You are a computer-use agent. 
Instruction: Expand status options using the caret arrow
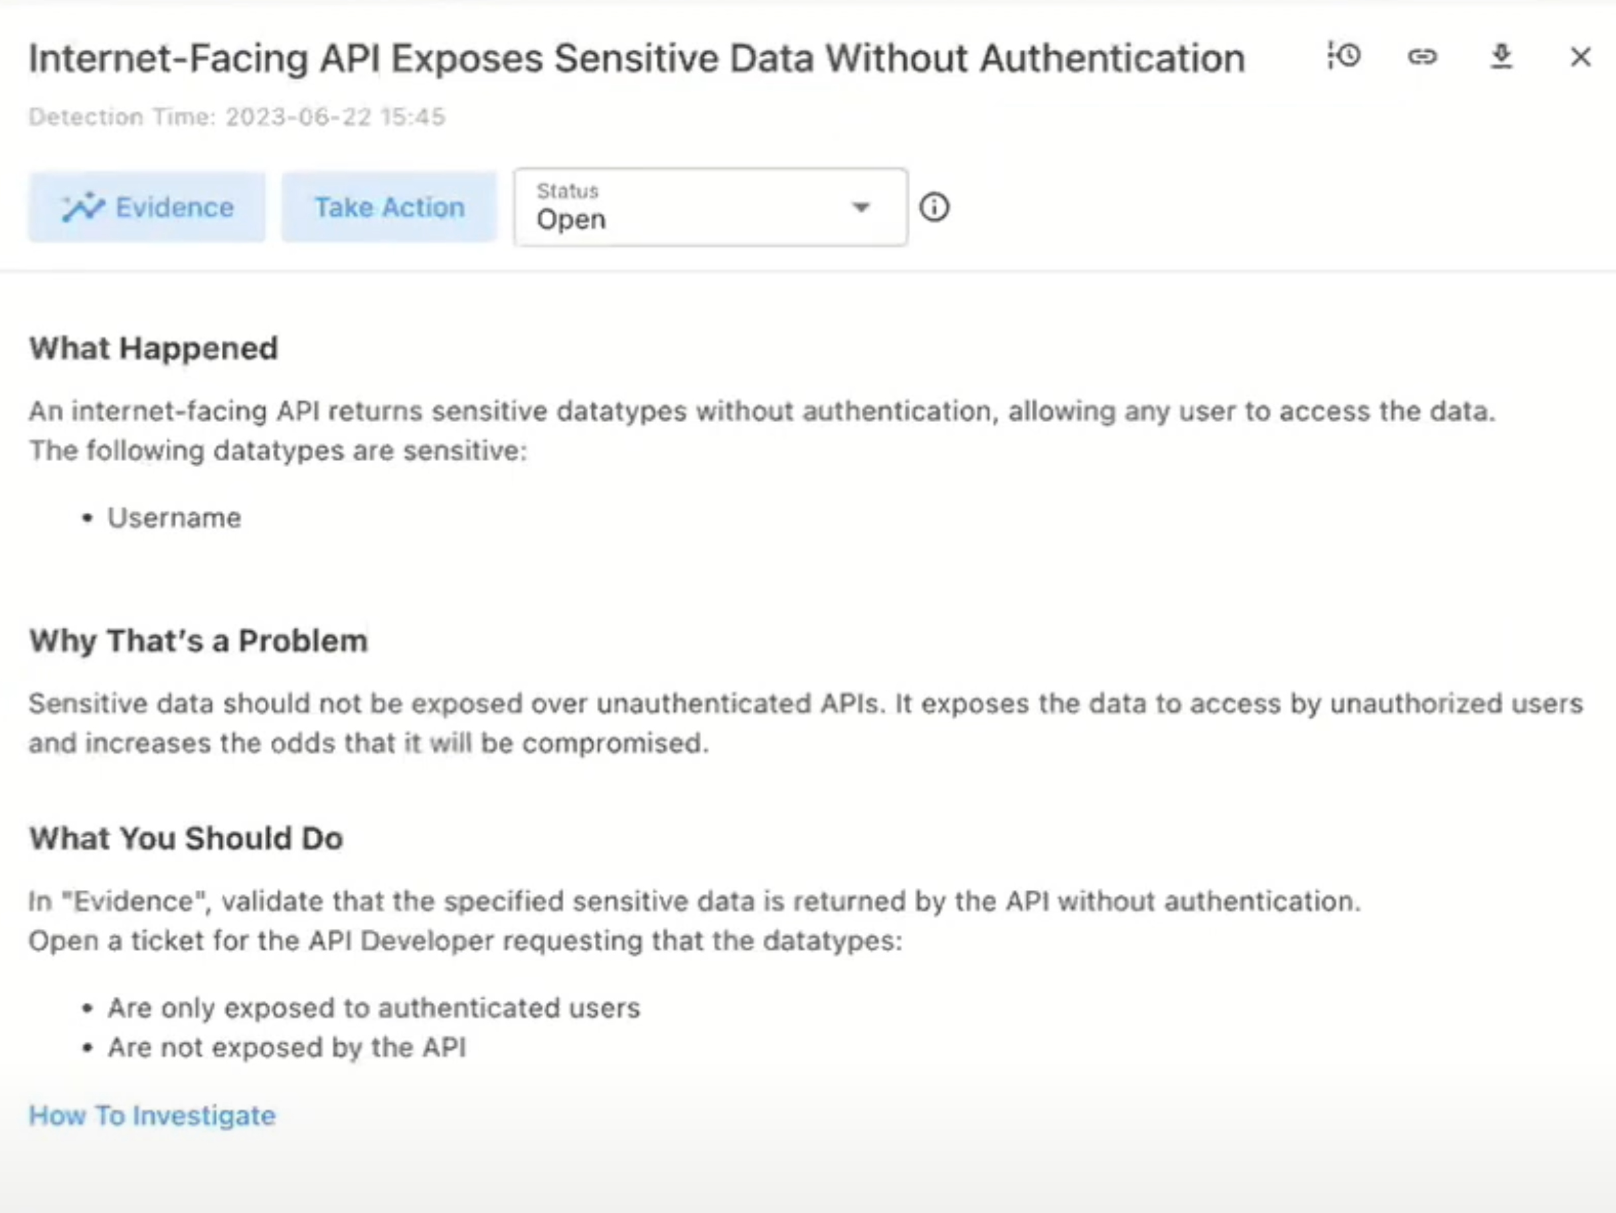[861, 208]
